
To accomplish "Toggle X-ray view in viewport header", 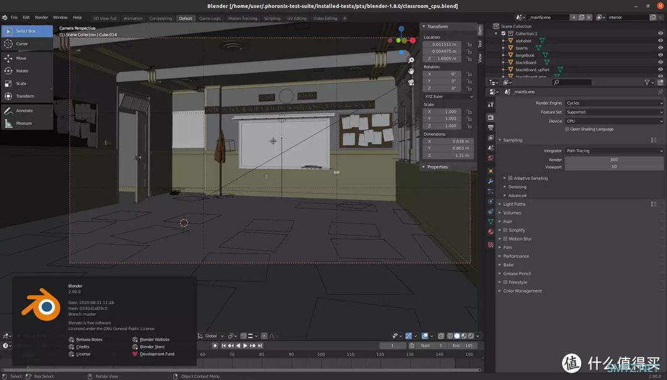I will 441,336.
